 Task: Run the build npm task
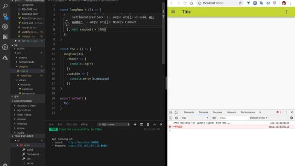point(29,149)
